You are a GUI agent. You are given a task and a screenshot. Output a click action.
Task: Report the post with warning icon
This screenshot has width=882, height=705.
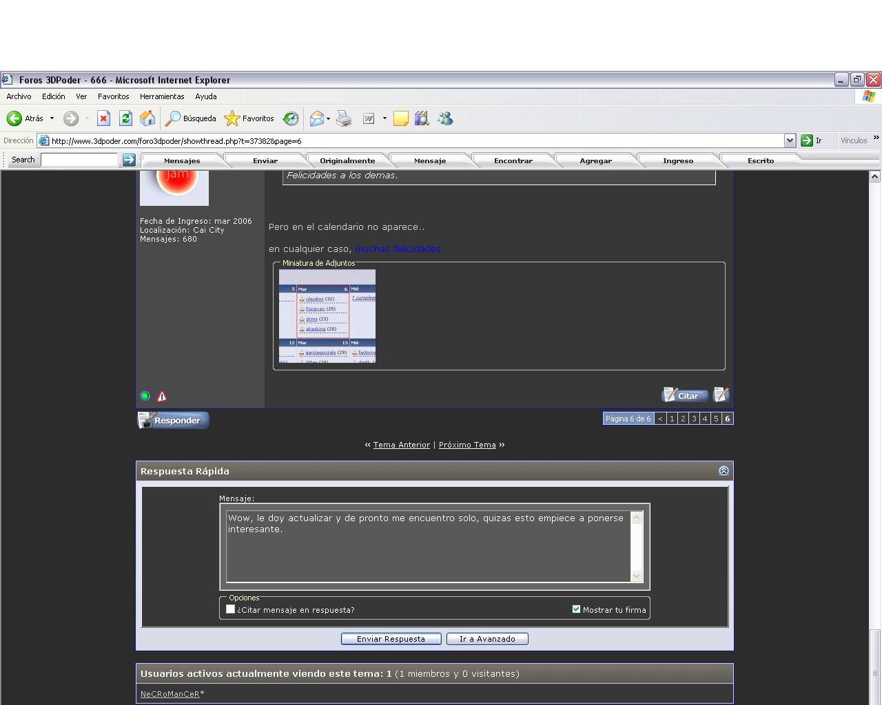(x=162, y=396)
